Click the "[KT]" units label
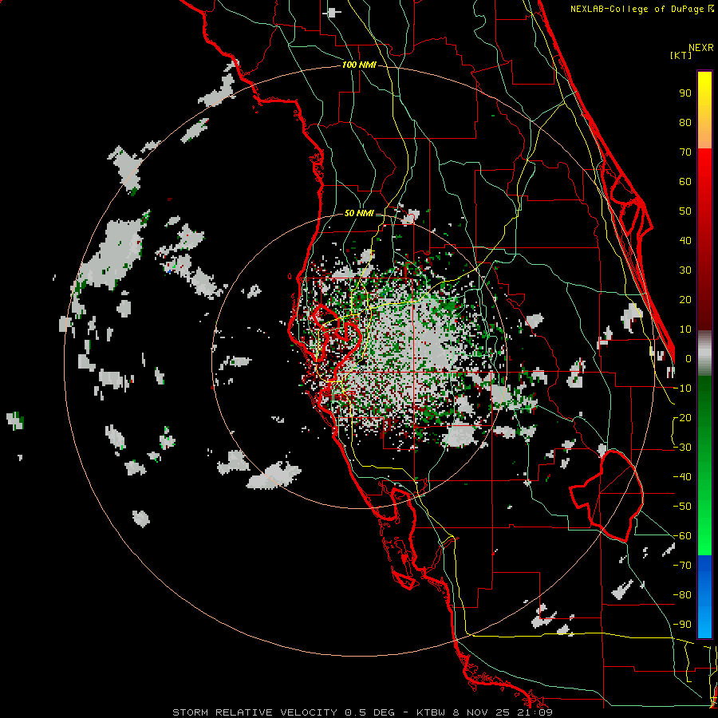The image size is (718, 718). tap(681, 55)
